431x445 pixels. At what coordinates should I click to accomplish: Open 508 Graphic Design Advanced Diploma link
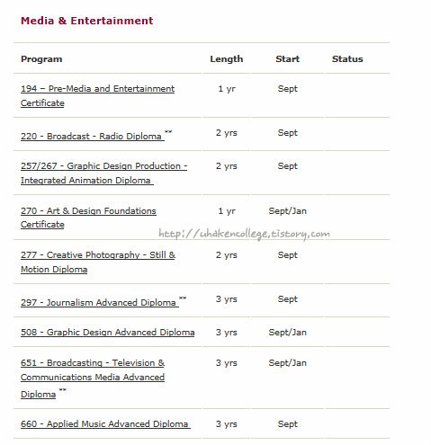108,333
